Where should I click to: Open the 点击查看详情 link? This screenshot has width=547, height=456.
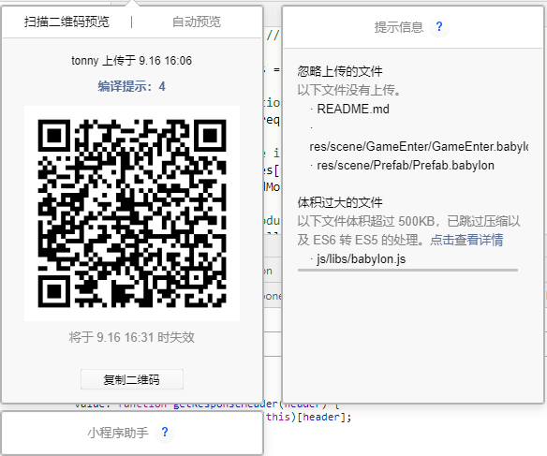click(466, 240)
